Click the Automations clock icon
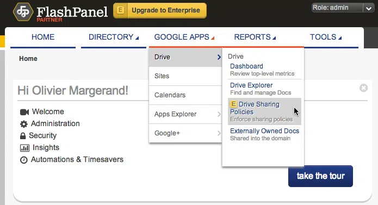 point(23,160)
